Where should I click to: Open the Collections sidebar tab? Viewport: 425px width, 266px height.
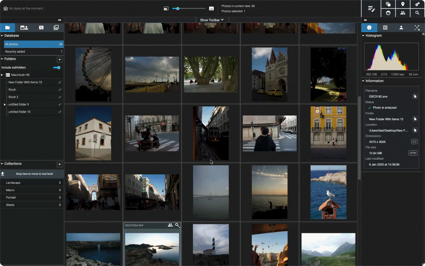coord(56,27)
